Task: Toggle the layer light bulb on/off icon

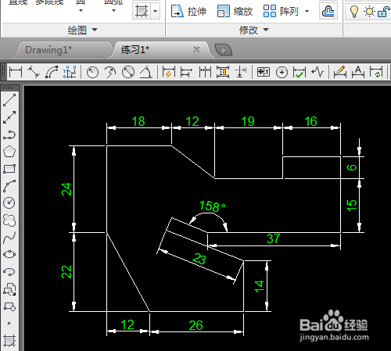Action: click(x=354, y=12)
